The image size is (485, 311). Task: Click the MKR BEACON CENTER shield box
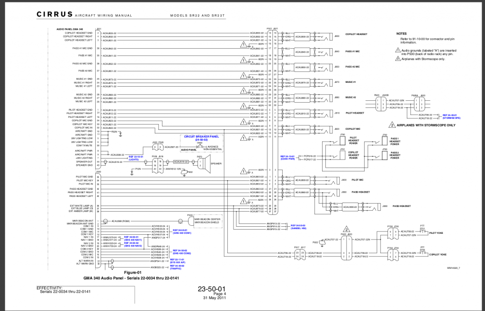pyautogui.click(x=207, y=220)
